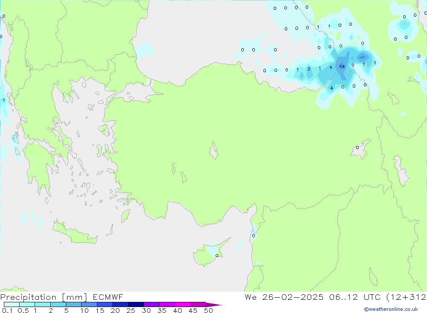Click the legend label '25'

(x=131, y=310)
